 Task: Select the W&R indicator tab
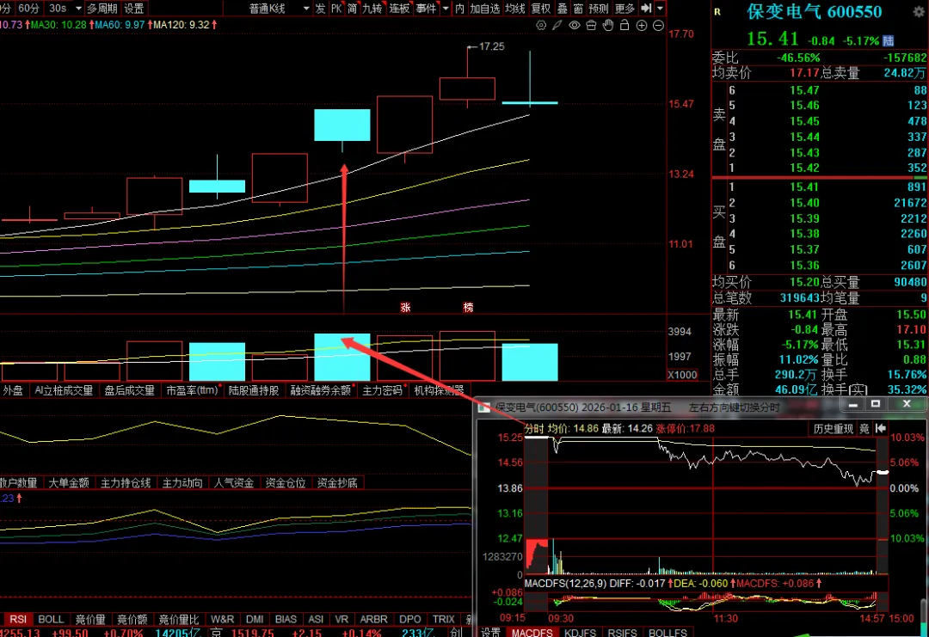point(222,619)
